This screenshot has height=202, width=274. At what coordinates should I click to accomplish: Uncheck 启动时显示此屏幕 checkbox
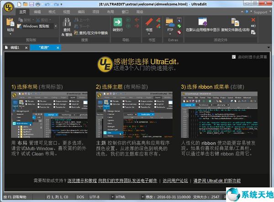click(x=234, y=57)
